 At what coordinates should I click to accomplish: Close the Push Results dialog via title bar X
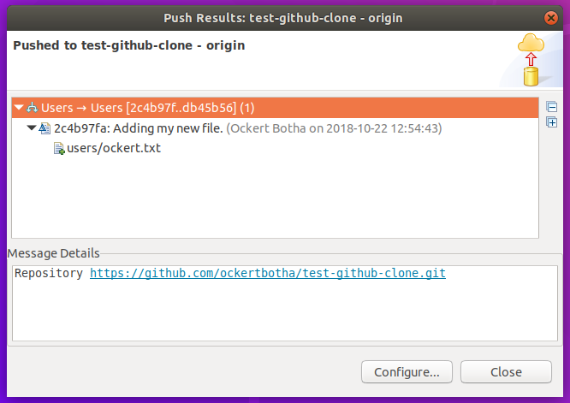(553, 17)
